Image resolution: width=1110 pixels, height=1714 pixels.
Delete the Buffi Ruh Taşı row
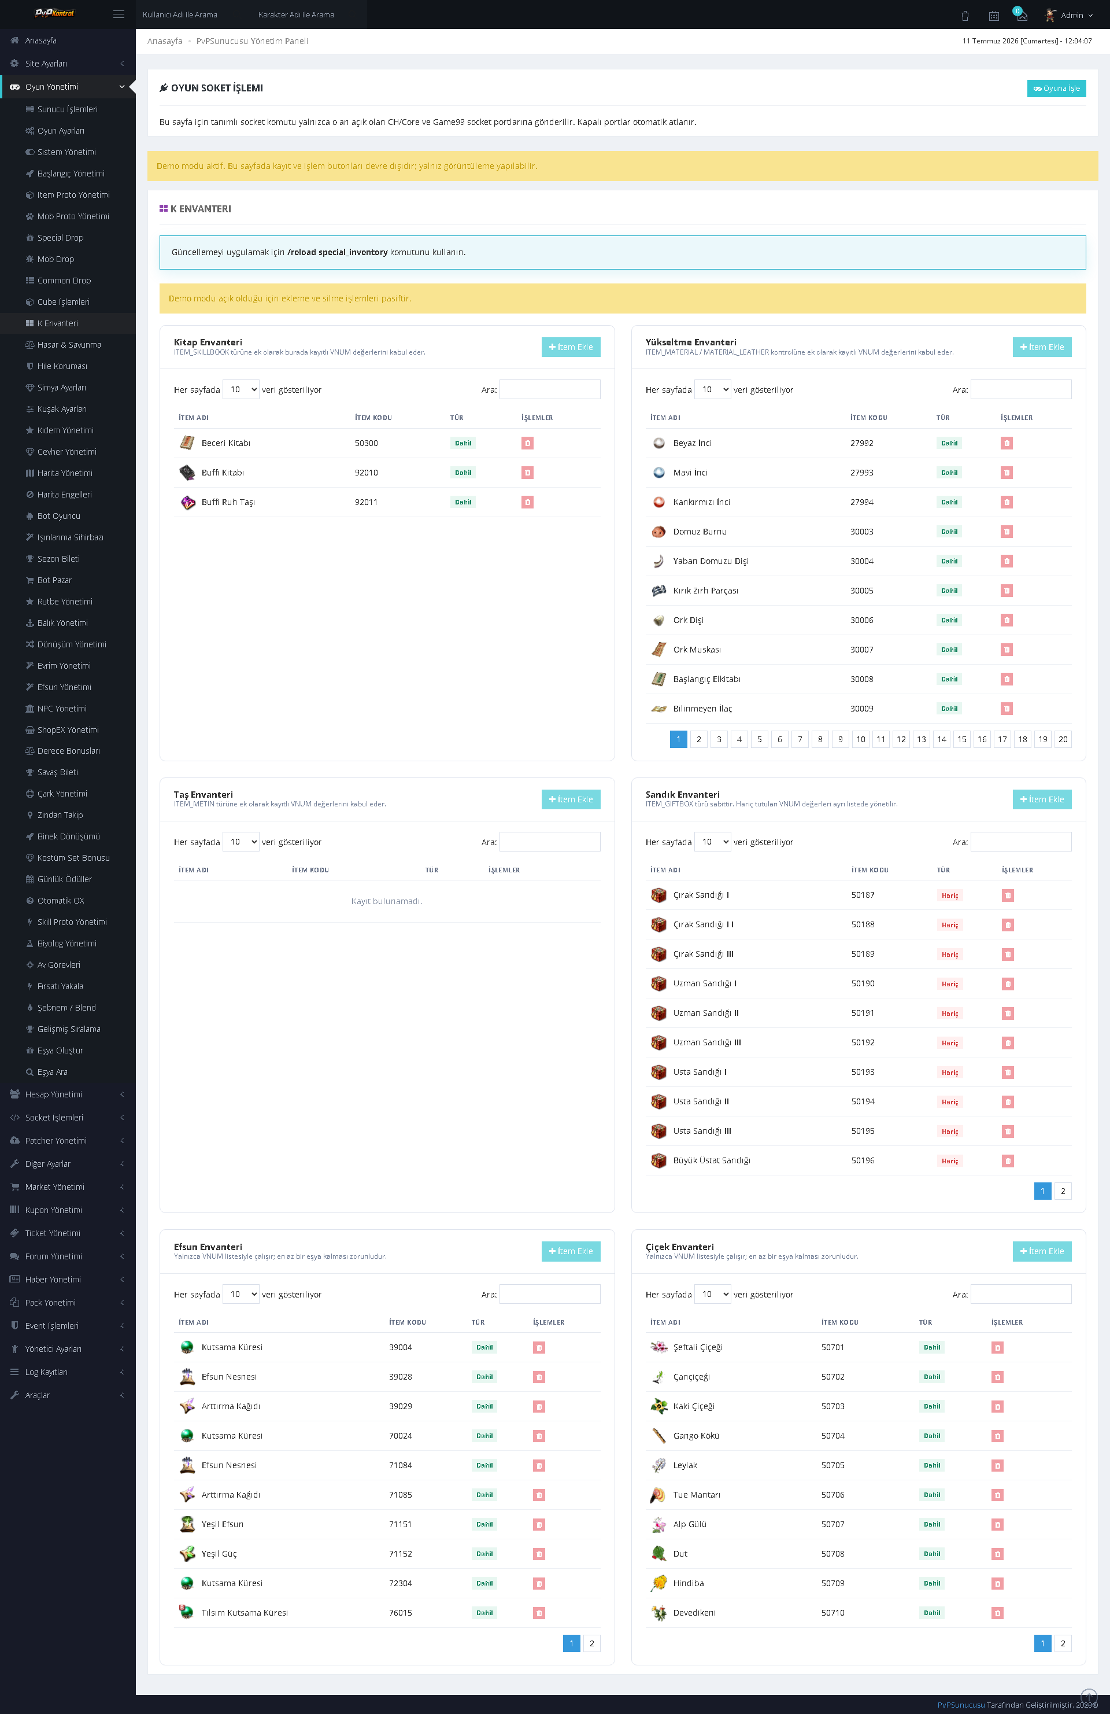pos(527,502)
